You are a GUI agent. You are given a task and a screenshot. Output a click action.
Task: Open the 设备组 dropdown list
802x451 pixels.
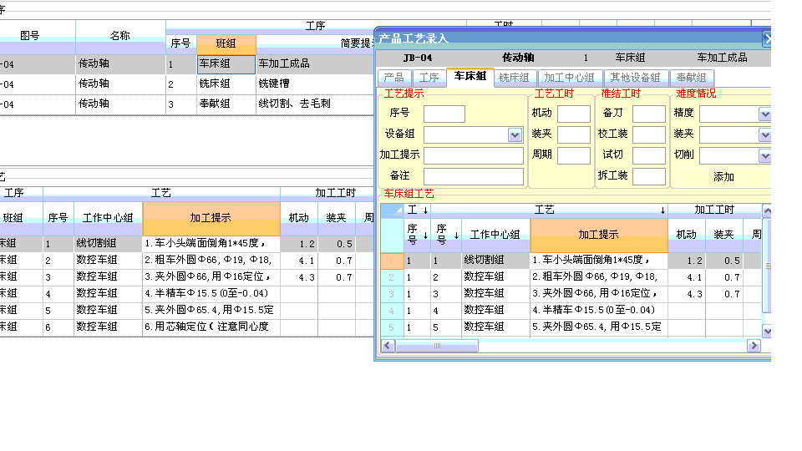click(x=515, y=134)
